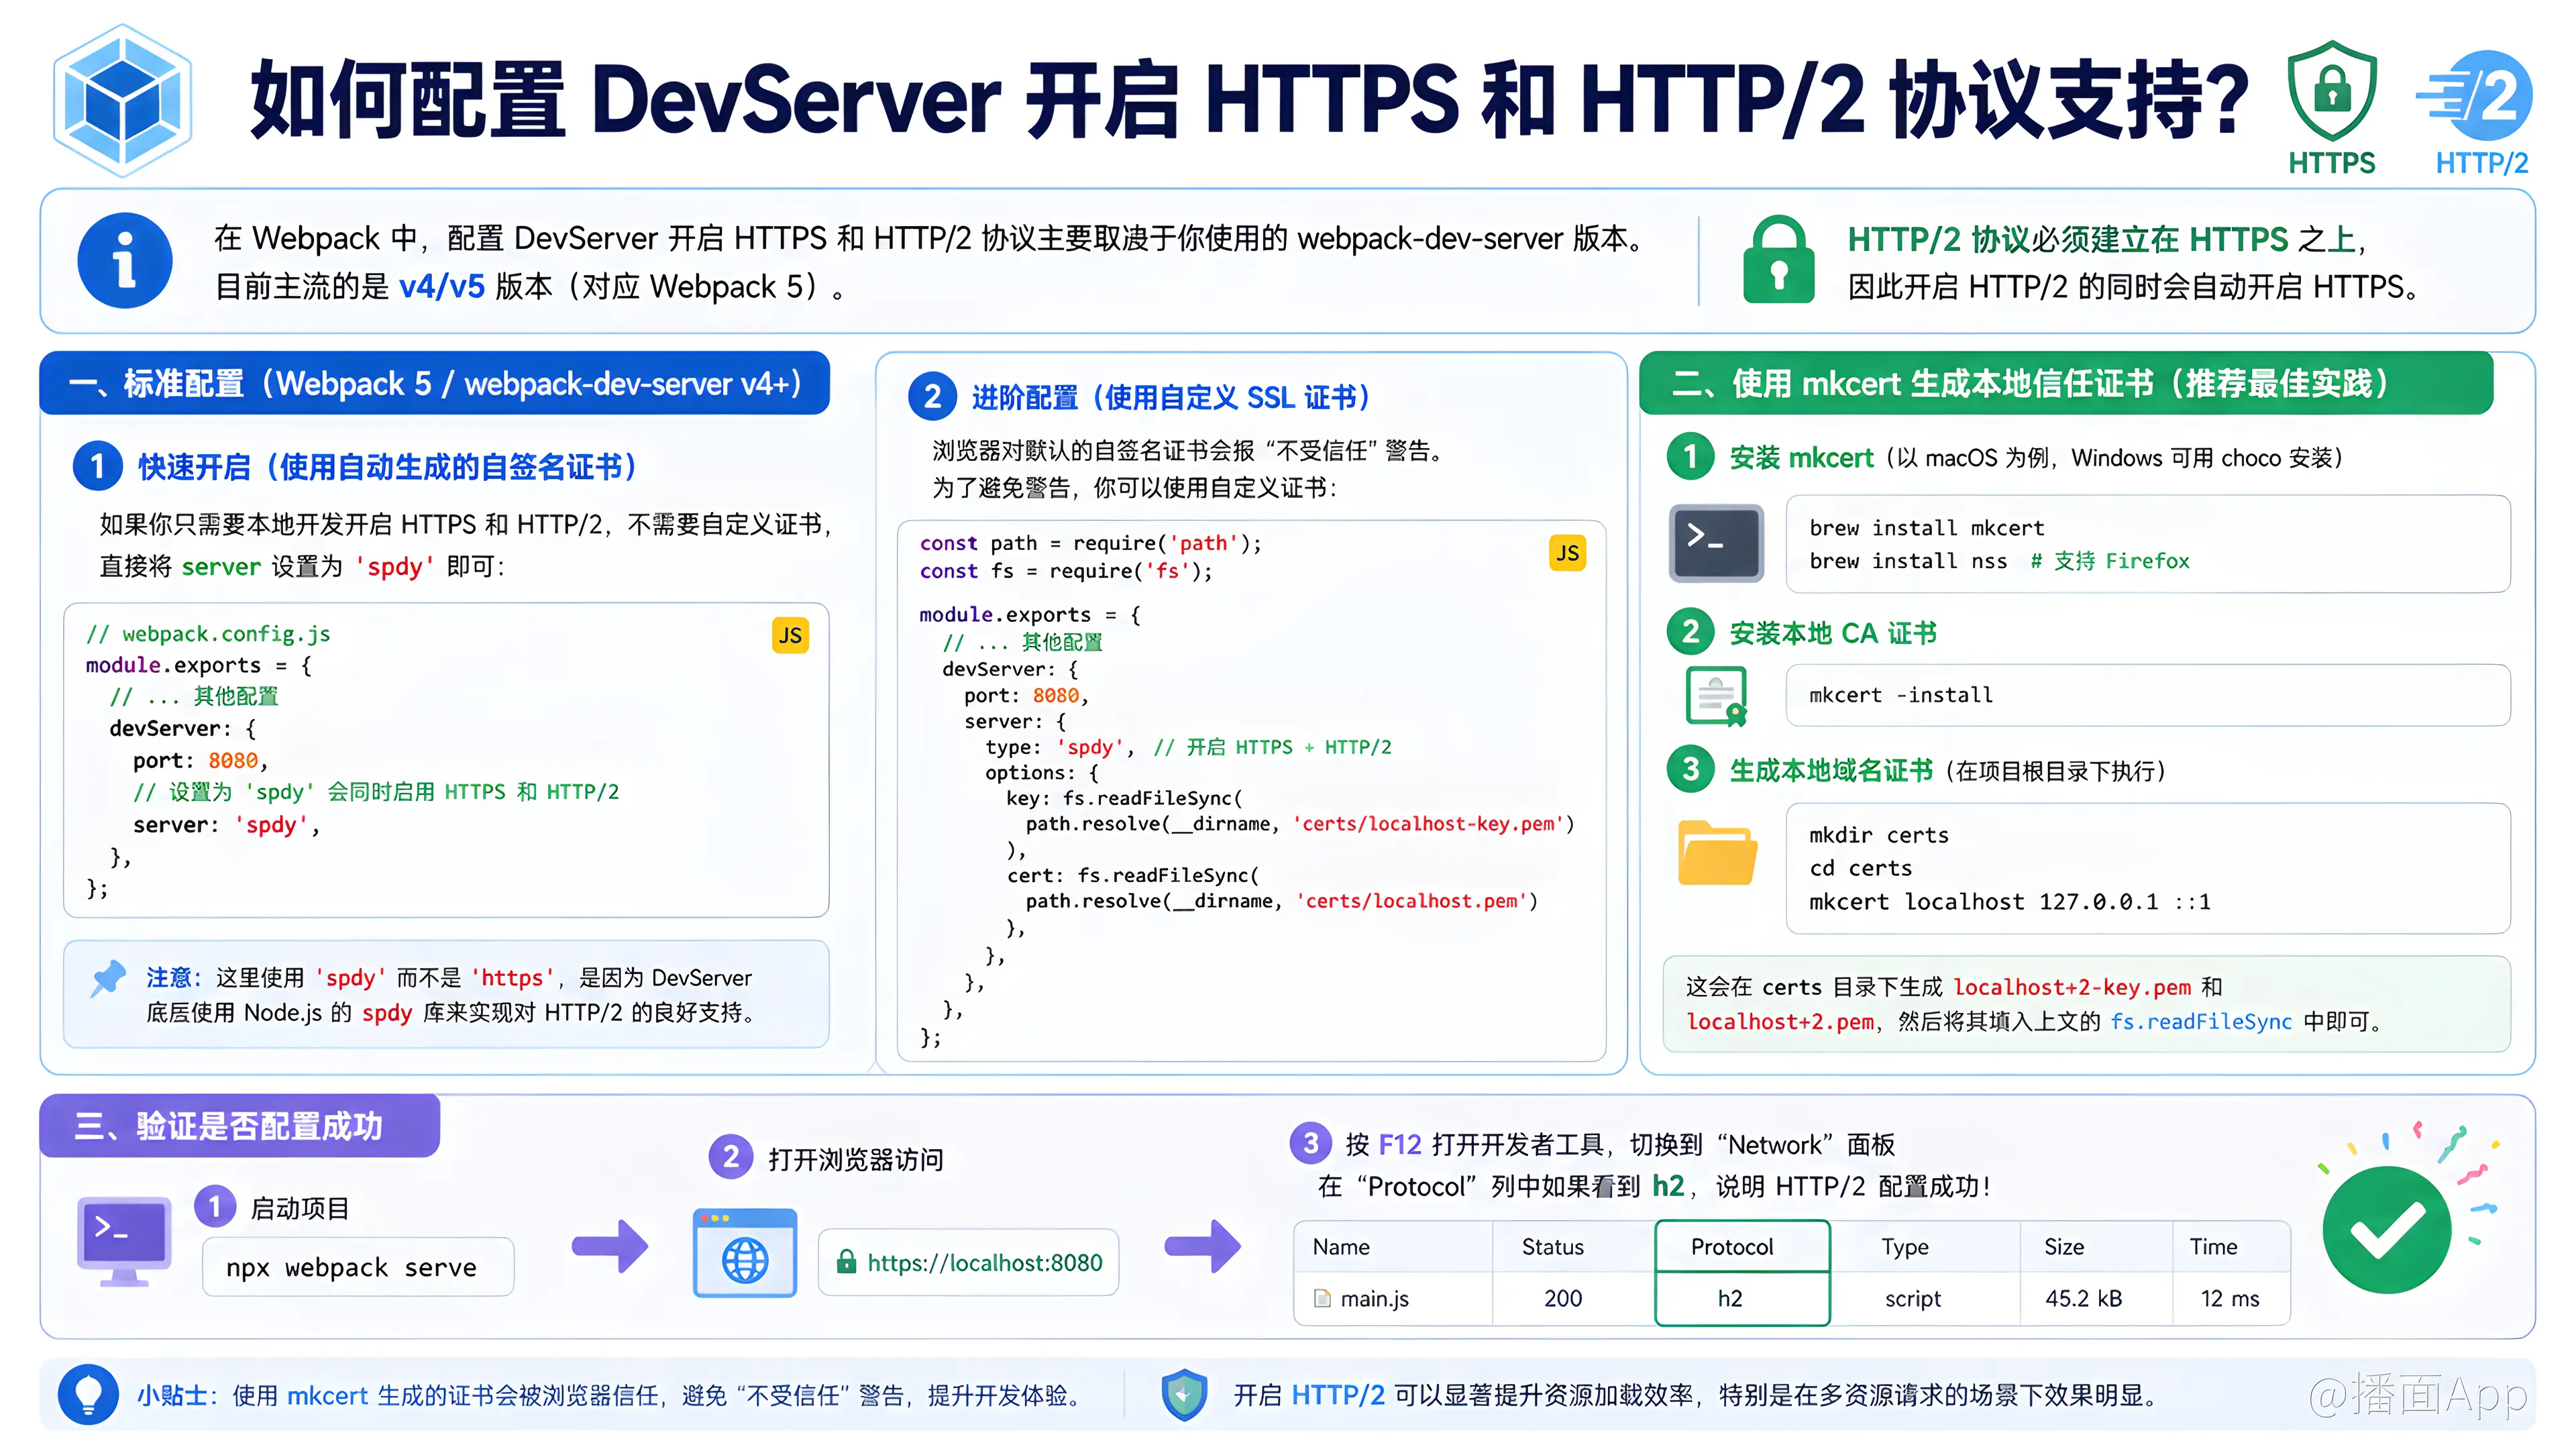Open the folder icon beside mkdir certs
2576x1449 pixels.
click(x=1717, y=853)
